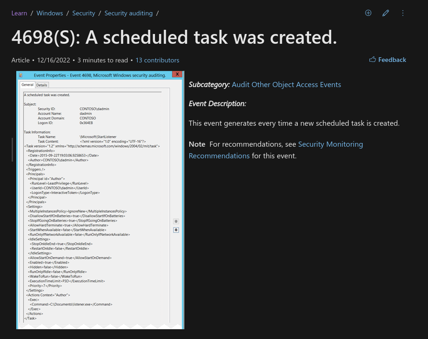428x339 pixels.
Task: Click the red X in Event Properties dialog
Action: (x=177, y=74)
